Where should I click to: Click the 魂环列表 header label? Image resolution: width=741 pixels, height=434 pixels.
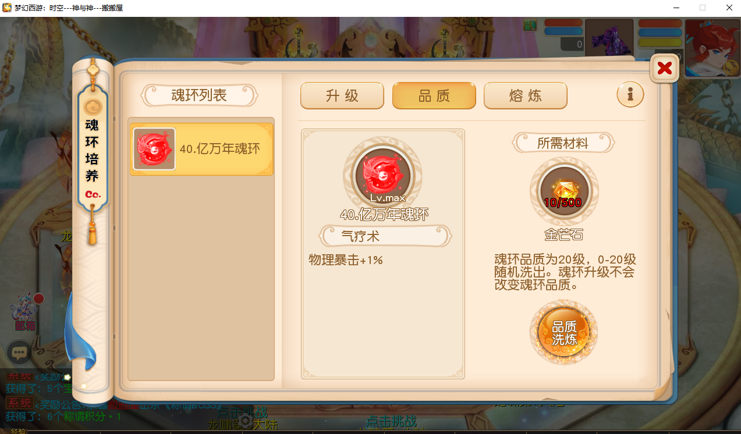click(x=199, y=95)
